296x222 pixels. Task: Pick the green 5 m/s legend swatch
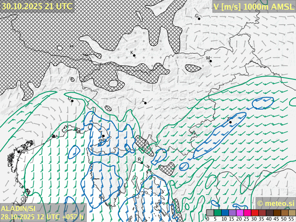click(217, 213)
